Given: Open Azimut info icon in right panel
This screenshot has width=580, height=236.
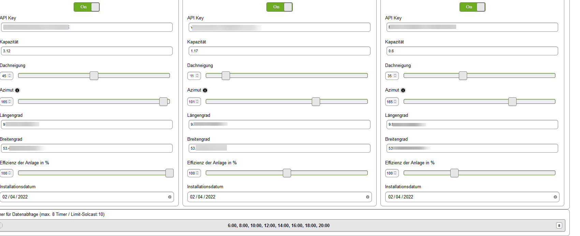Looking at the screenshot, I should point(403,91).
